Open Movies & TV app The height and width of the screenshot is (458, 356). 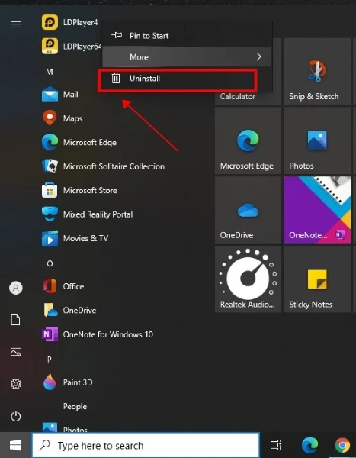coord(75,238)
